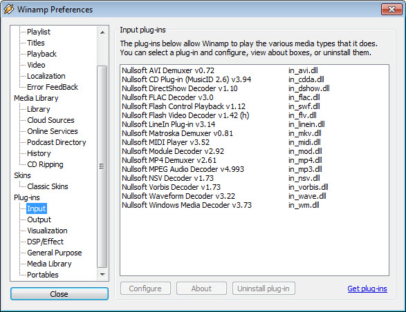Click the preferences tree scrollbar thumb

click(x=102, y=167)
